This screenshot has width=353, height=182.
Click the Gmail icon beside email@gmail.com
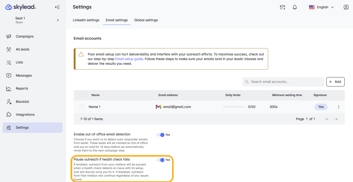click(x=159, y=107)
